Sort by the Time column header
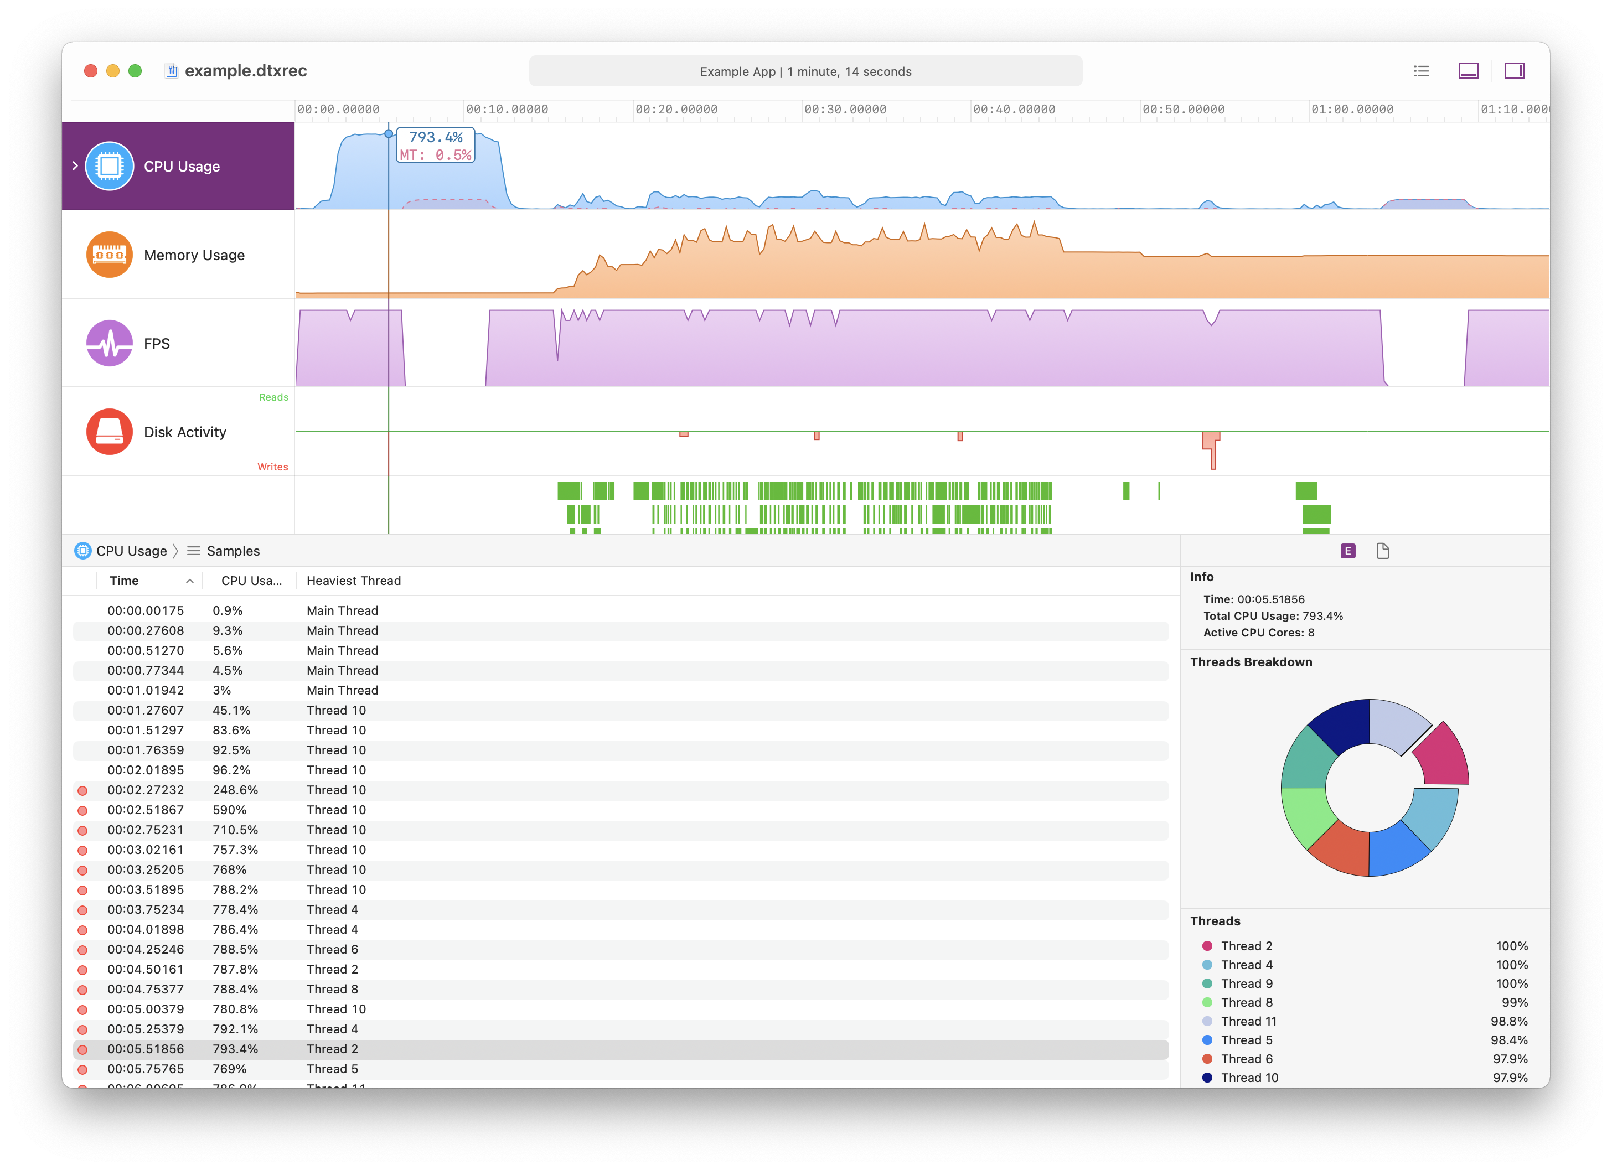 pos(125,581)
